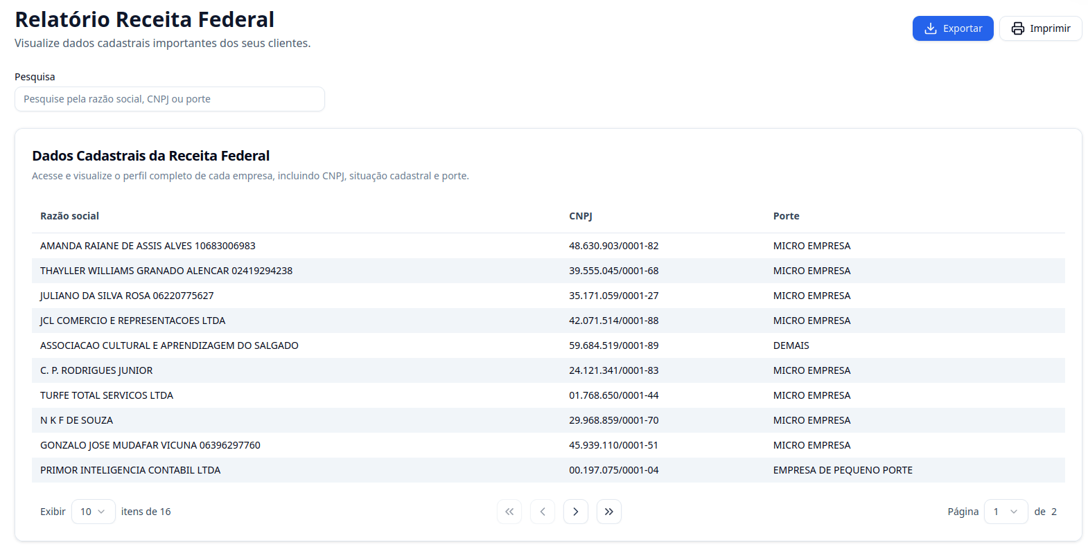Click CNPJ 59.684.519/0001-89 cell
The width and height of the screenshot is (1088, 549).
pos(613,345)
